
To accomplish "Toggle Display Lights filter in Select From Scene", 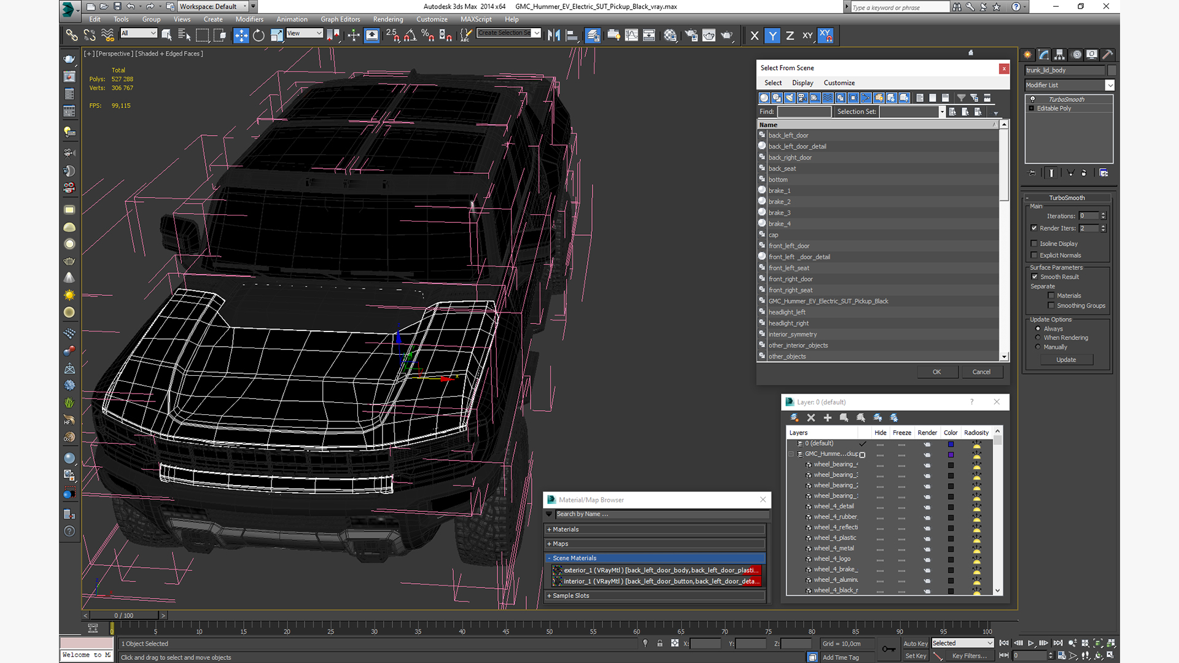I will (x=790, y=98).
